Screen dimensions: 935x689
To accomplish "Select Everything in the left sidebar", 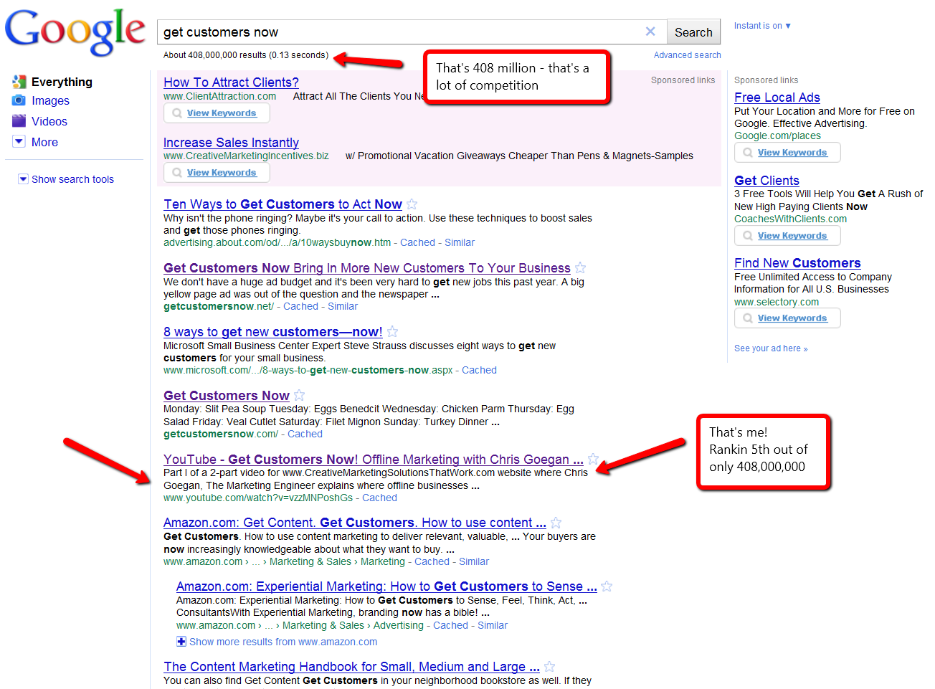I will click(62, 82).
